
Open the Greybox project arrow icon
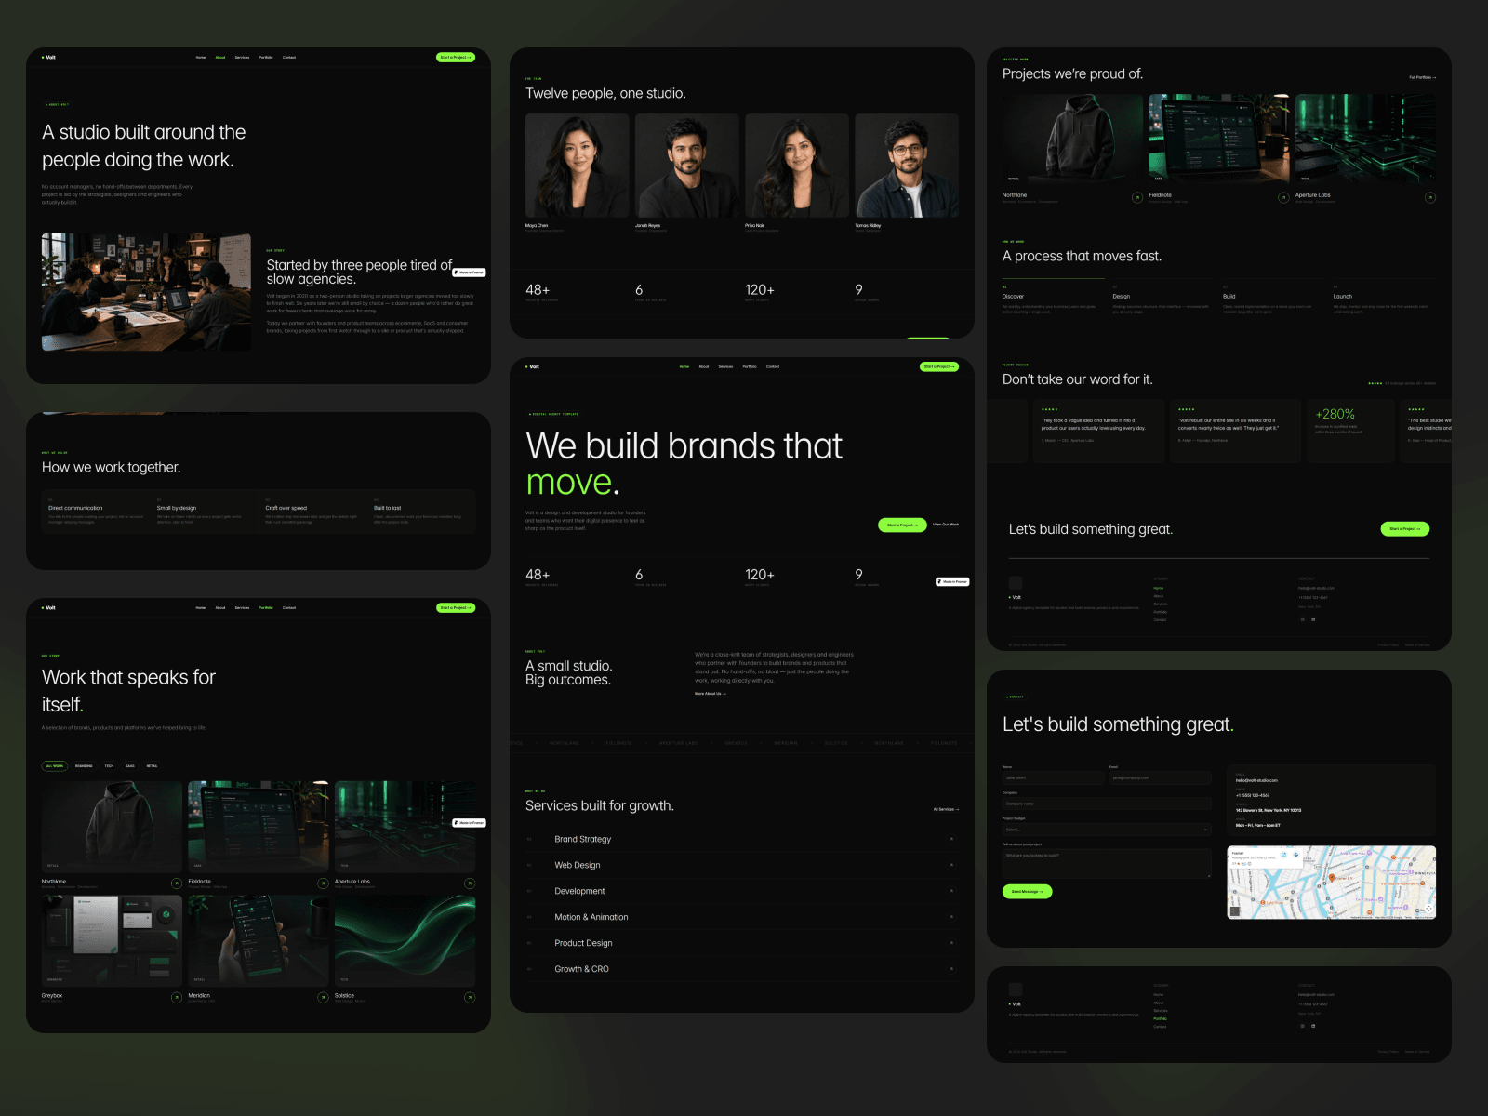click(x=177, y=998)
